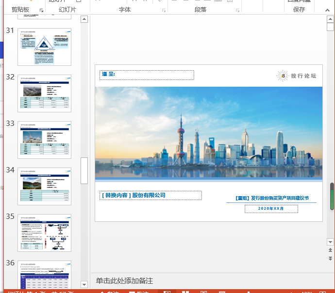This screenshot has width=335, height=293.
Task: Click the 2020年XX月 date text box
Action: [271, 209]
